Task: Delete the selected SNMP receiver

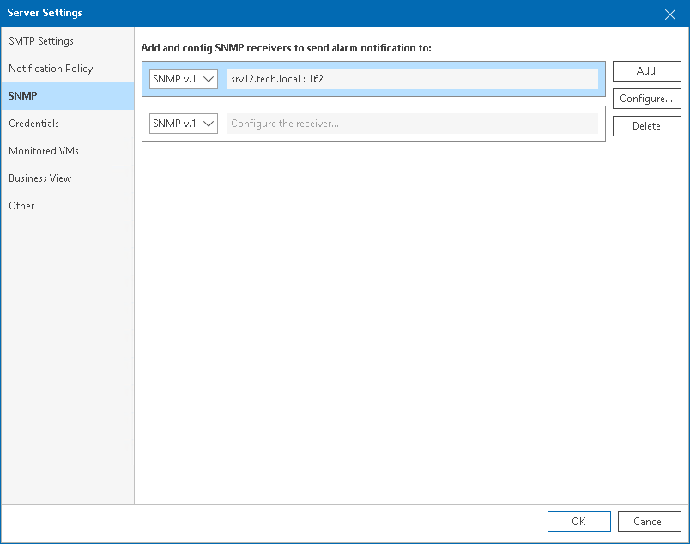Action: point(646,126)
